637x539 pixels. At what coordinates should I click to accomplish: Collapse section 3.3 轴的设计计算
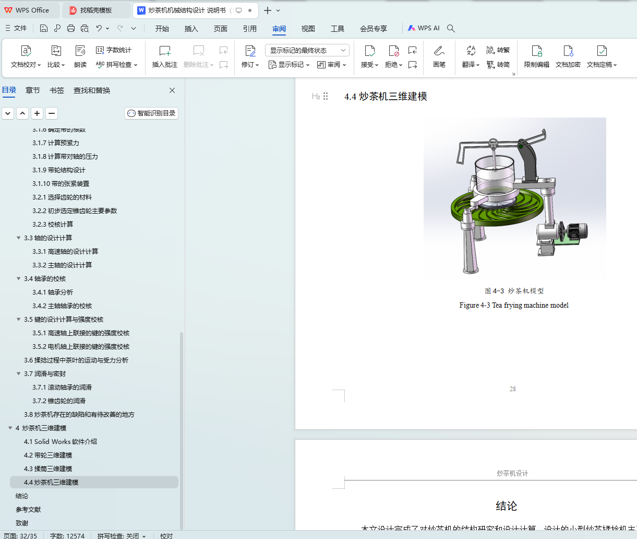[x=19, y=238]
